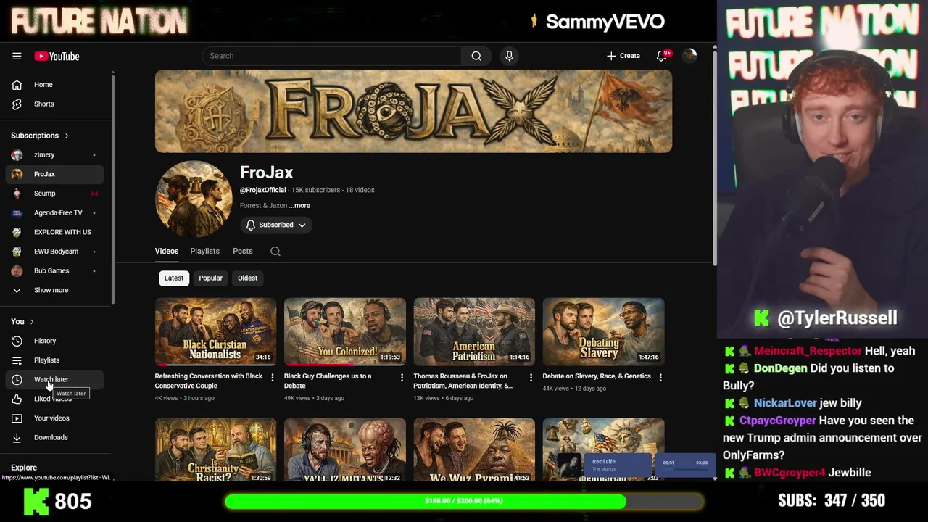Select the Latest sort chip
Image resolution: width=928 pixels, height=522 pixels.
coord(174,278)
